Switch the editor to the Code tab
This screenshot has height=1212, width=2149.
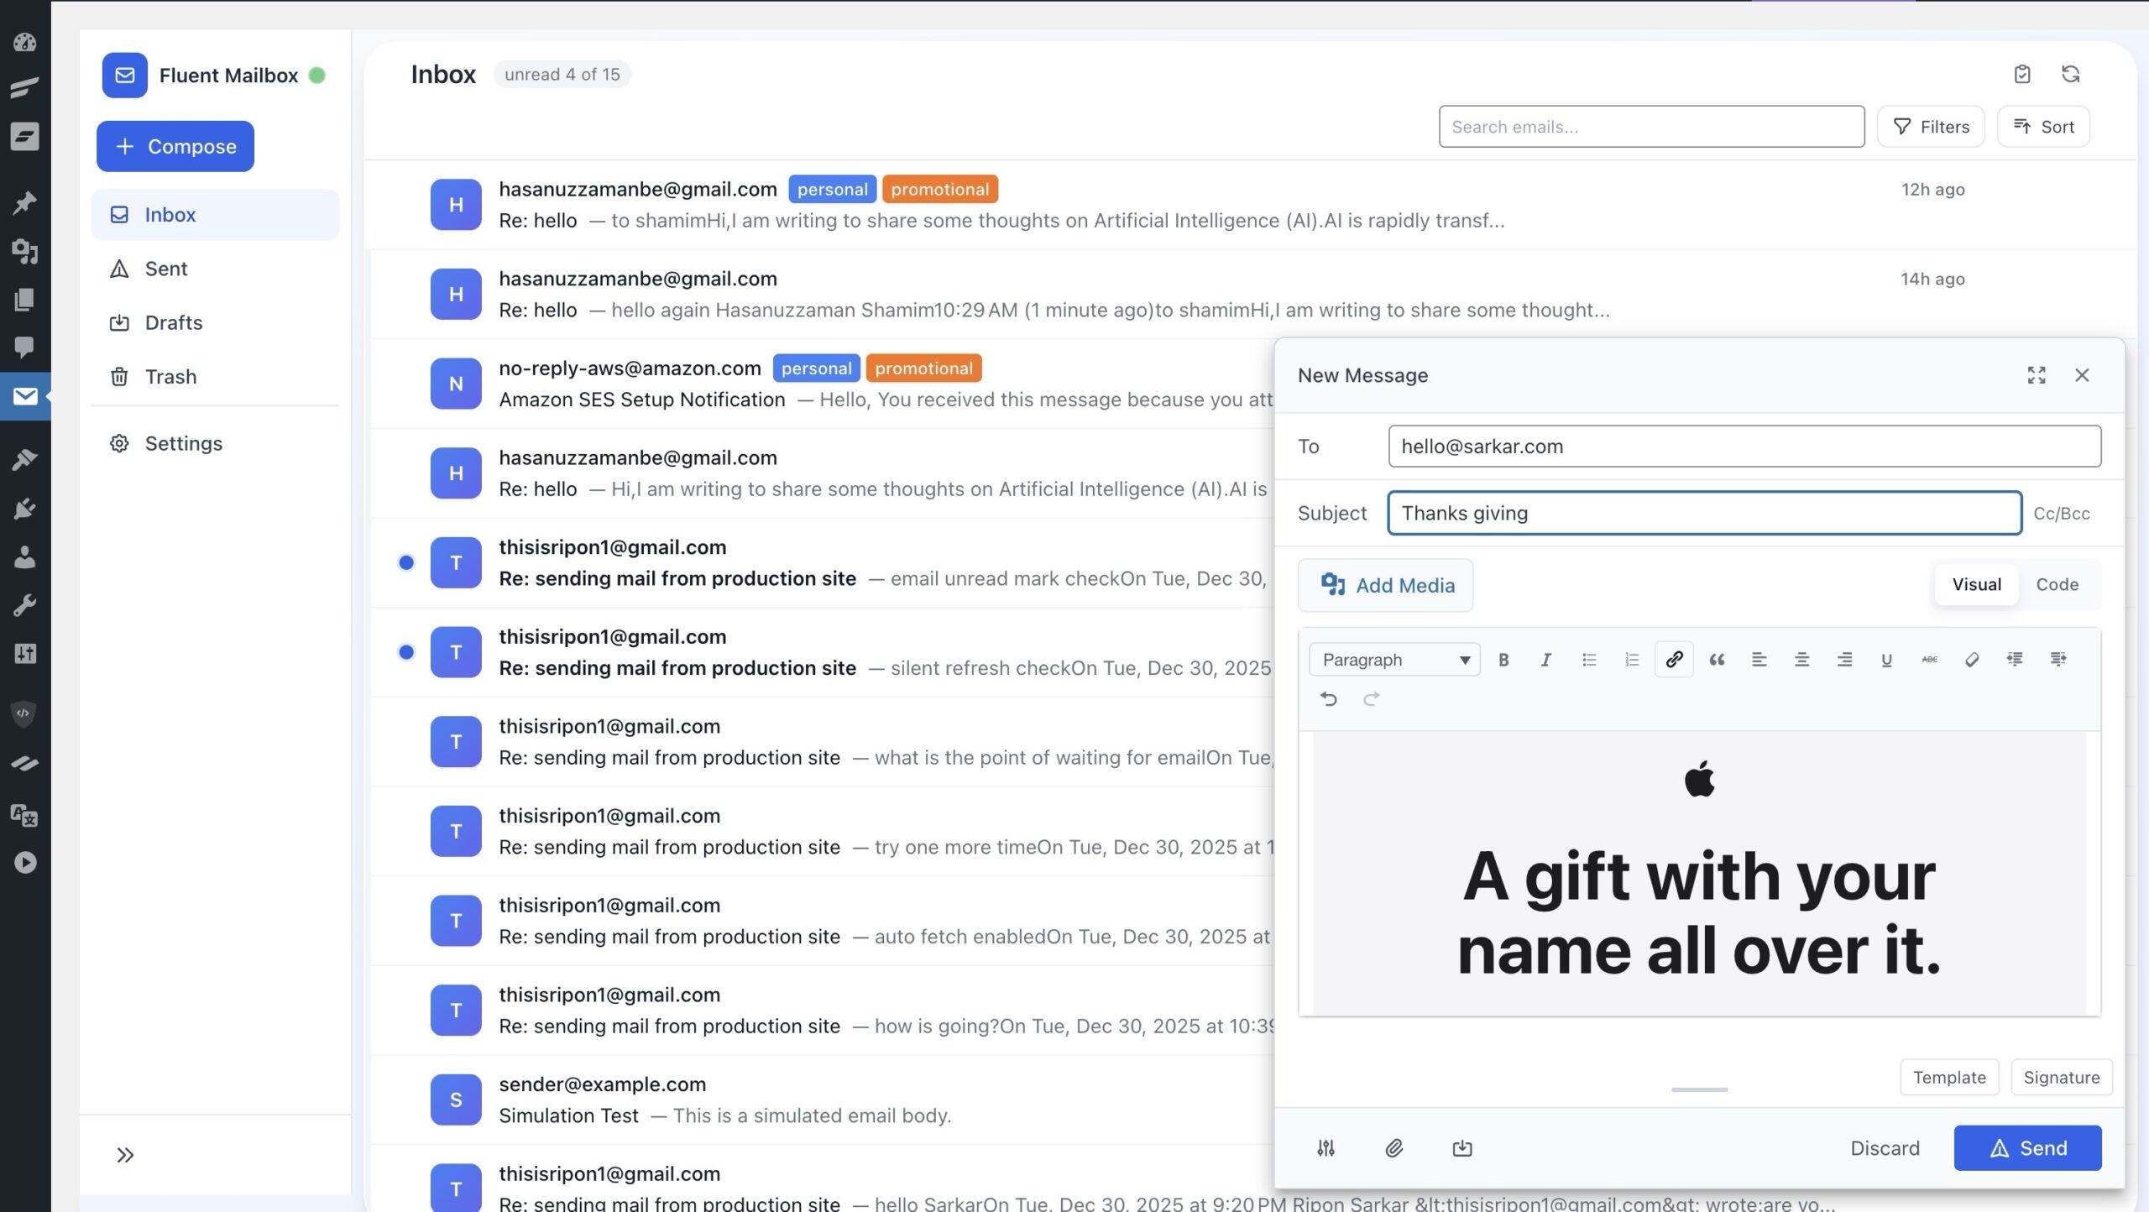pos(2057,584)
